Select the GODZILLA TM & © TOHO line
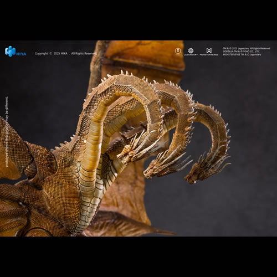 [x=241, y=52]
